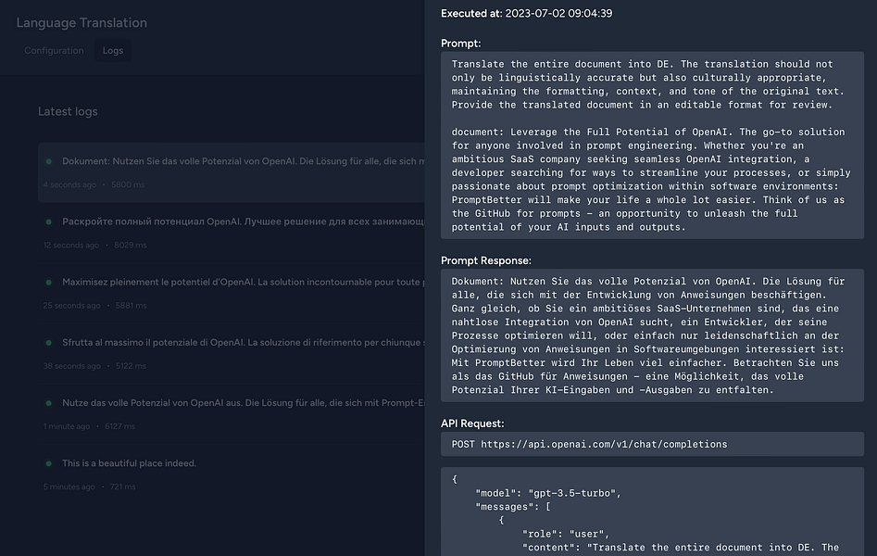877x556 pixels.
Task: Click the 'API Request:' label
Action: 472,423
